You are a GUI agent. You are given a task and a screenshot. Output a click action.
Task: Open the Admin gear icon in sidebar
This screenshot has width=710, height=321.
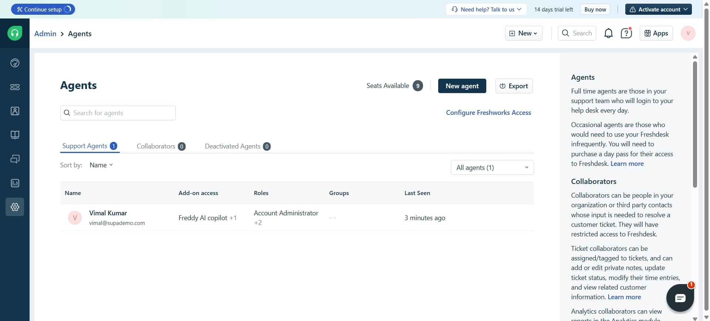tap(15, 207)
